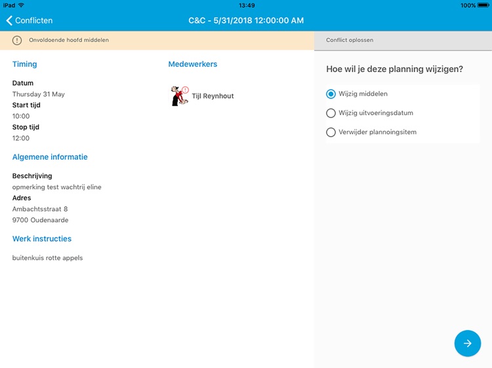Screen dimensions: 492x368
Task: Tap the blue next arrow button
Action: tap(468, 343)
